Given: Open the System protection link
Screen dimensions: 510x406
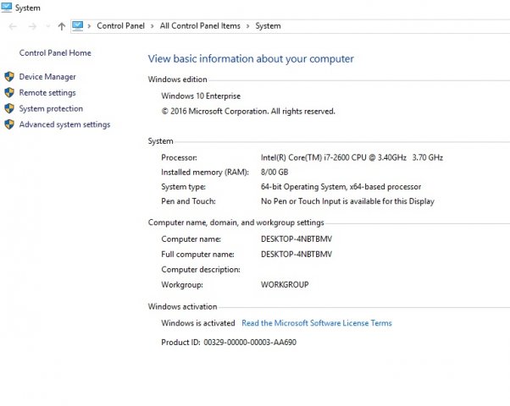Looking at the screenshot, I should 51,109.
